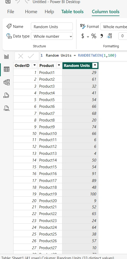The height and width of the screenshot is (259, 127).
Task: Commit formula with checkmark icon
Action: point(31,56)
